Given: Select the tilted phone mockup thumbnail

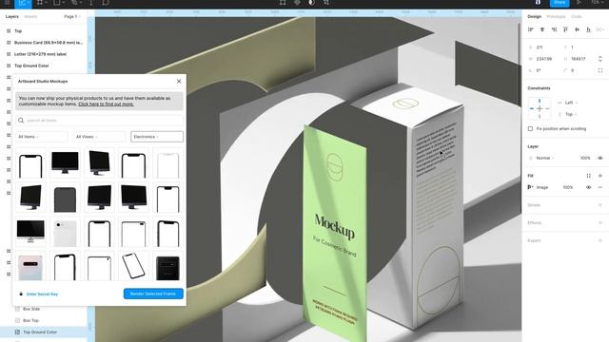Looking at the screenshot, I should coord(133,266).
